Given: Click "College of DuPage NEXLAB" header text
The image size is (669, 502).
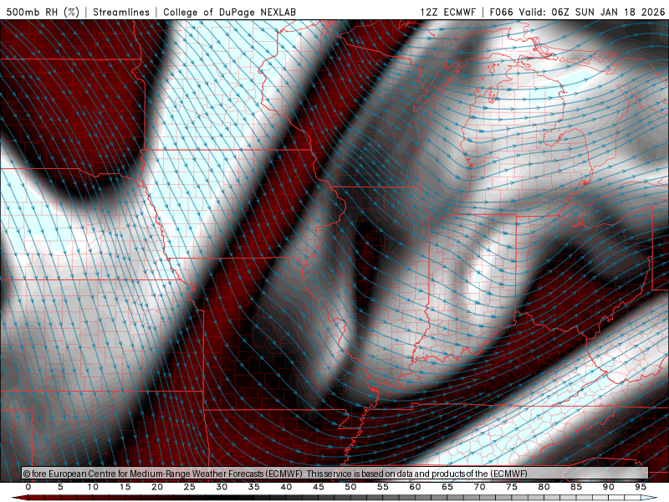Looking at the screenshot, I should pos(229,12).
